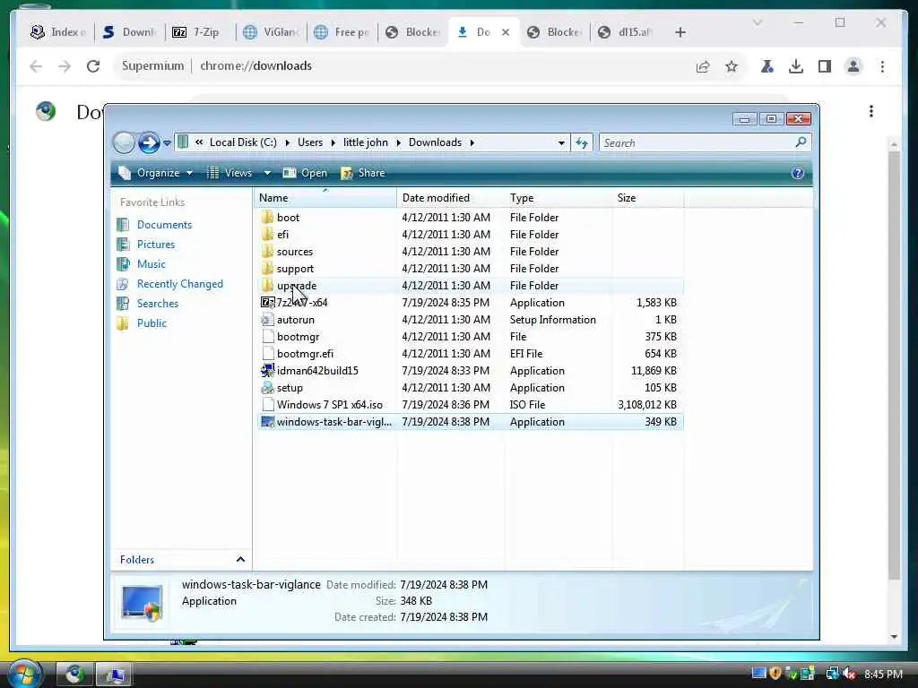The image size is (918, 688).
Task: Open recent pages dropdown arrow beside forward button
Action: tap(167, 142)
